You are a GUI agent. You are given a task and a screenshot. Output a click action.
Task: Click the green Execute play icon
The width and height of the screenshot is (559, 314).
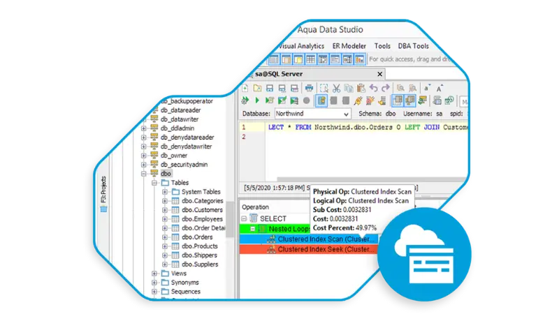[x=257, y=100]
